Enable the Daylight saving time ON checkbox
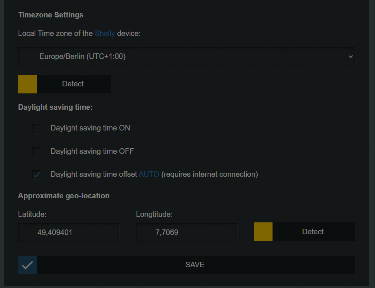Viewport: 375px width, 288px height. [36, 128]
